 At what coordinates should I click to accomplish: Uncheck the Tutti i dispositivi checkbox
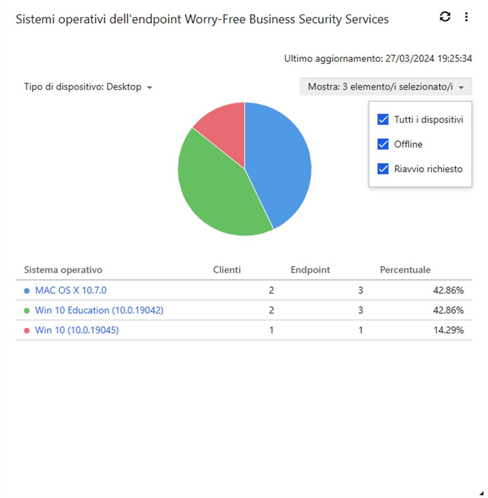[383, 120]
